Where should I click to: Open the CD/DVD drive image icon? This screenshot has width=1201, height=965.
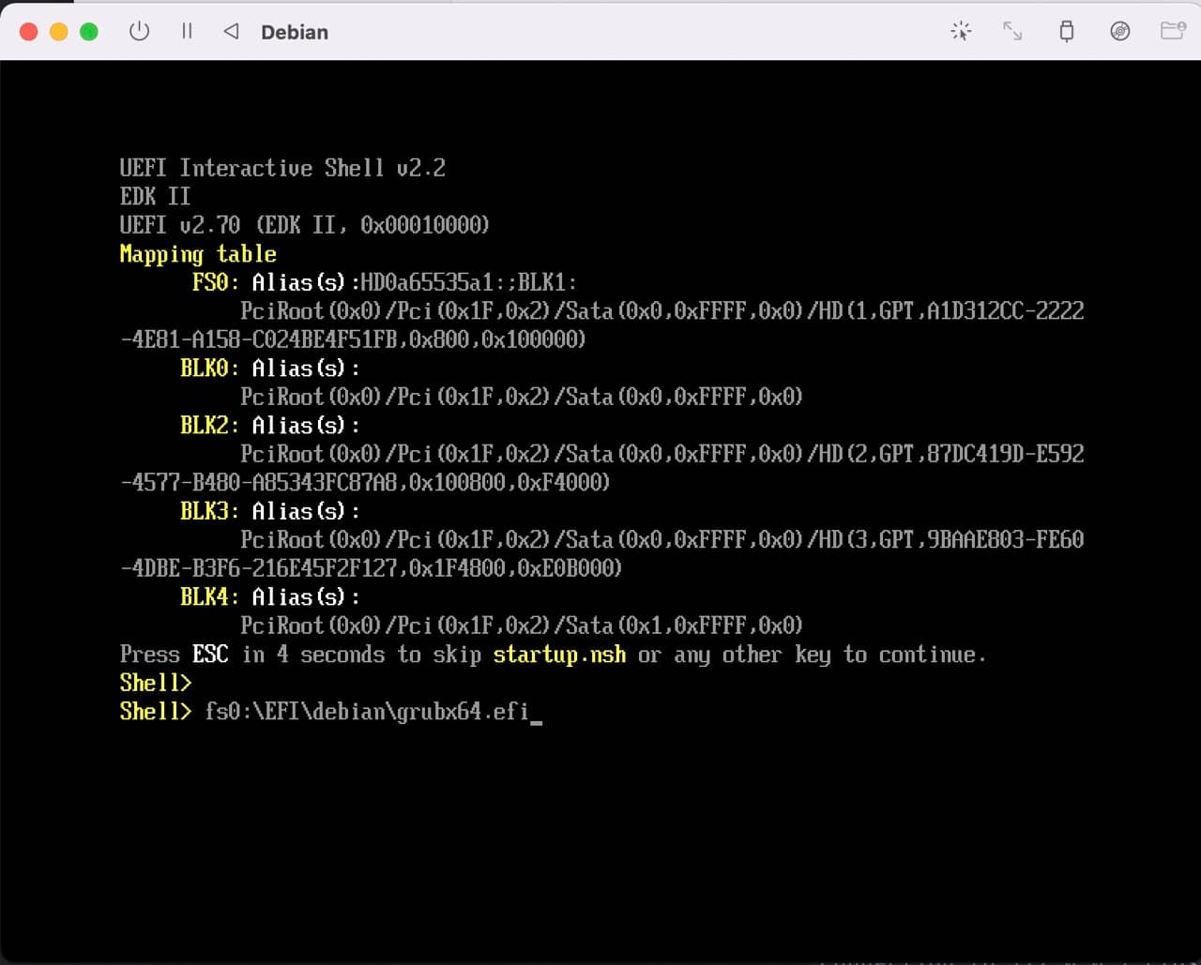[1119, 31]
